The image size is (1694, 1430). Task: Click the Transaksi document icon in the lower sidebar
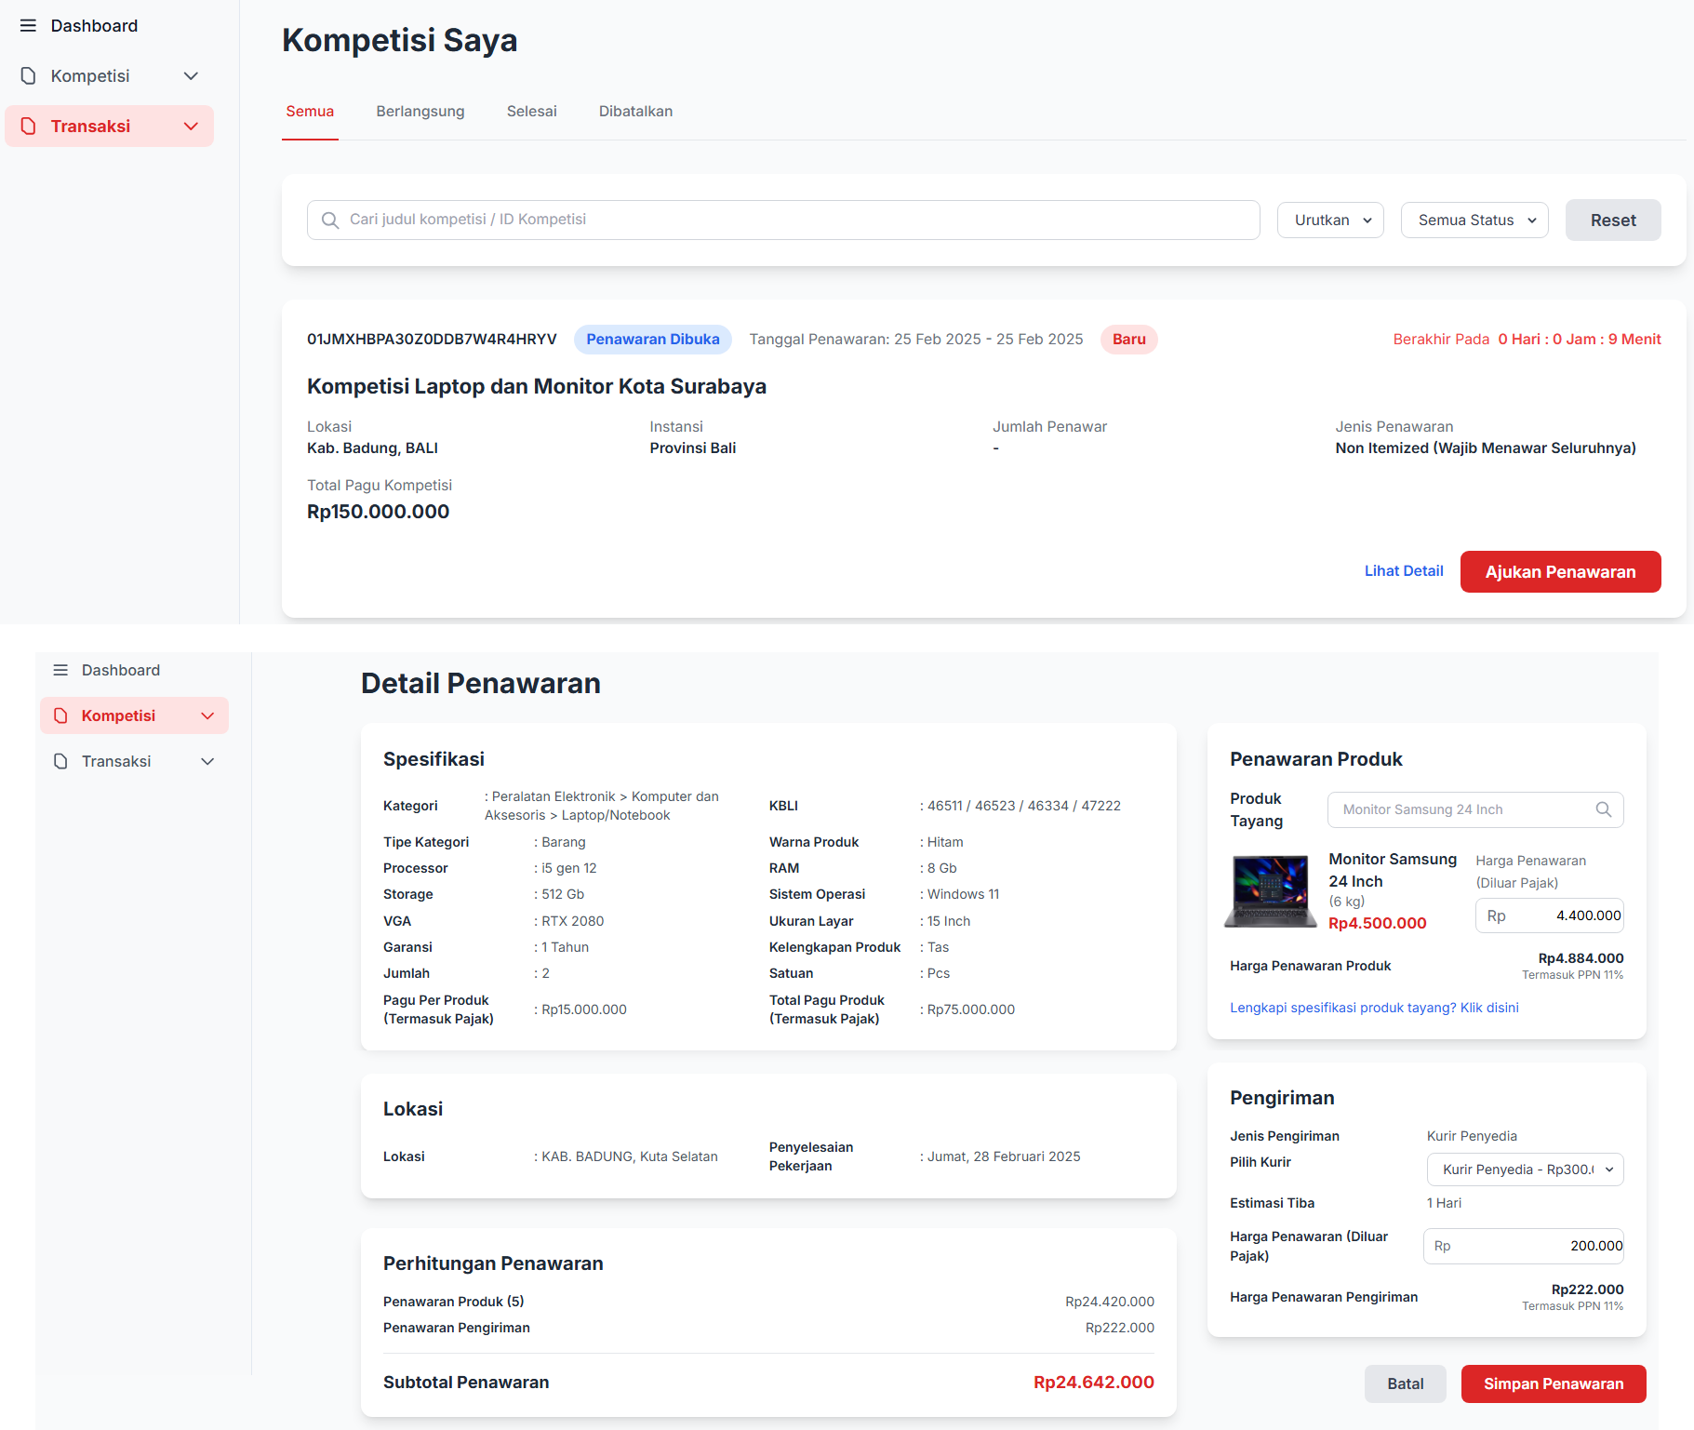[60, 761]
